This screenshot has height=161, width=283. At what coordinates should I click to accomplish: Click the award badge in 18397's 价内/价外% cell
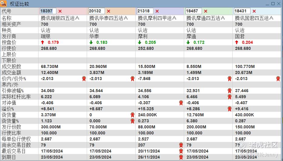(x=84, y=79)
